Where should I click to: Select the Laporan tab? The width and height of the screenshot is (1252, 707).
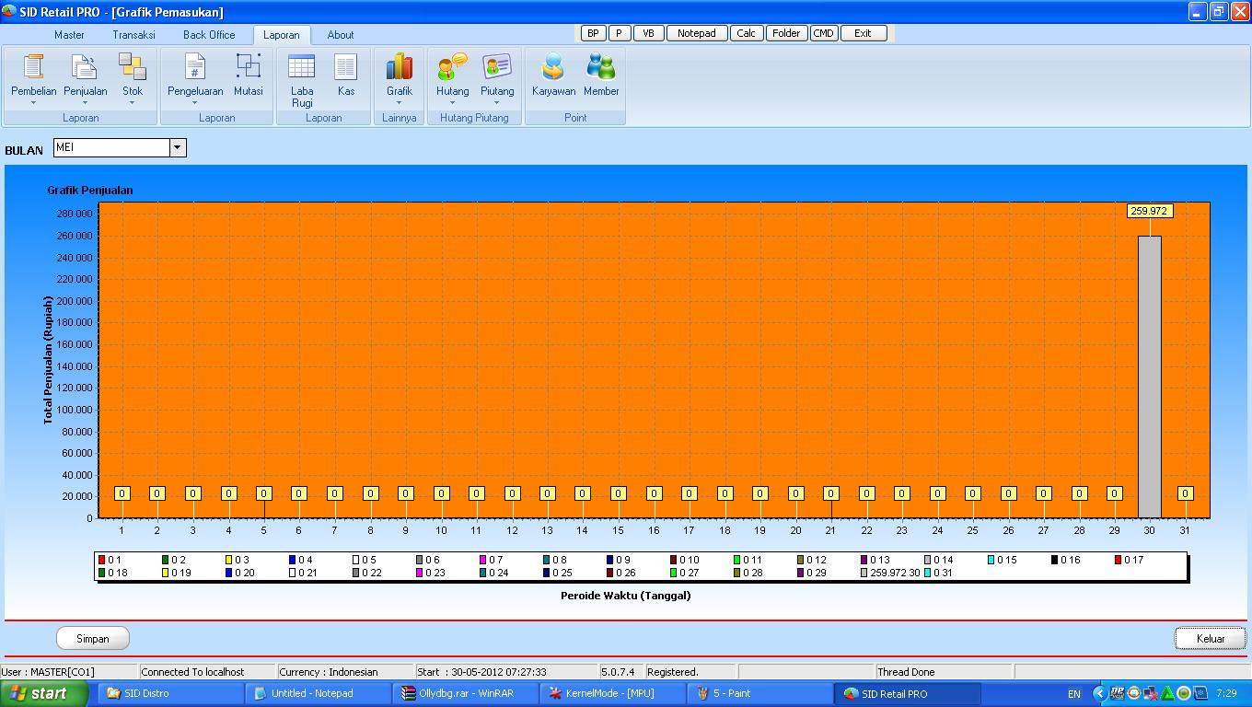282,35
